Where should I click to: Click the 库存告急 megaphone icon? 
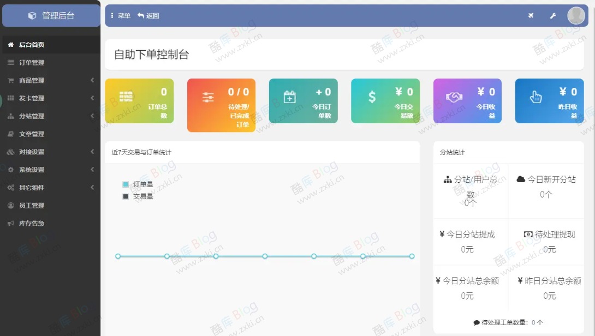tap(9, 223)
